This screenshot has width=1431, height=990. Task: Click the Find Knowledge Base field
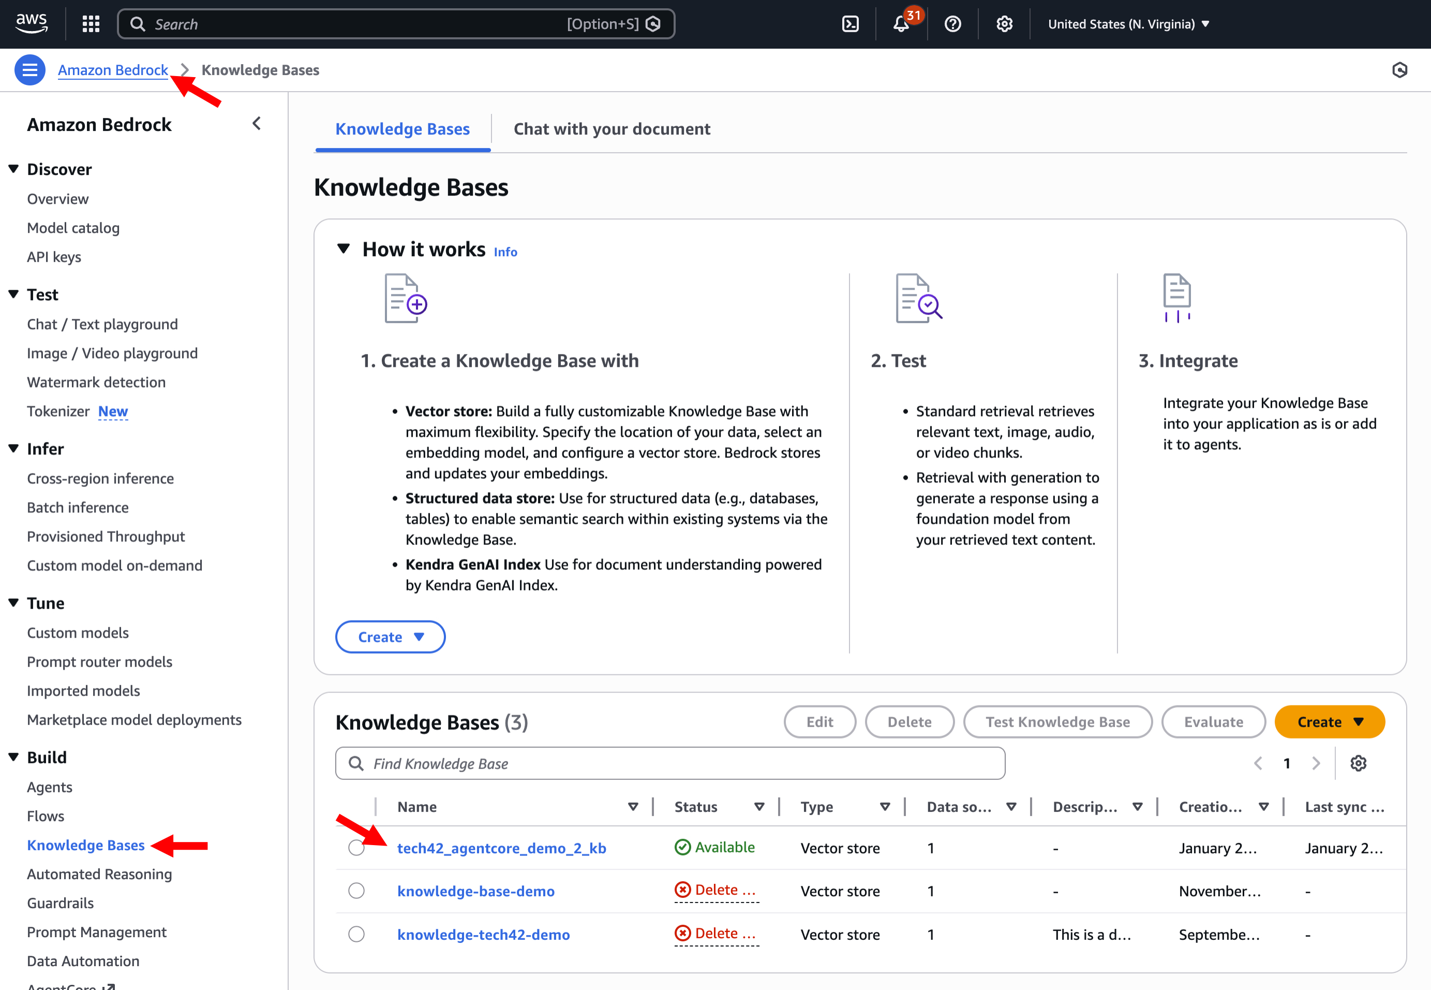(x=669, y=764)
